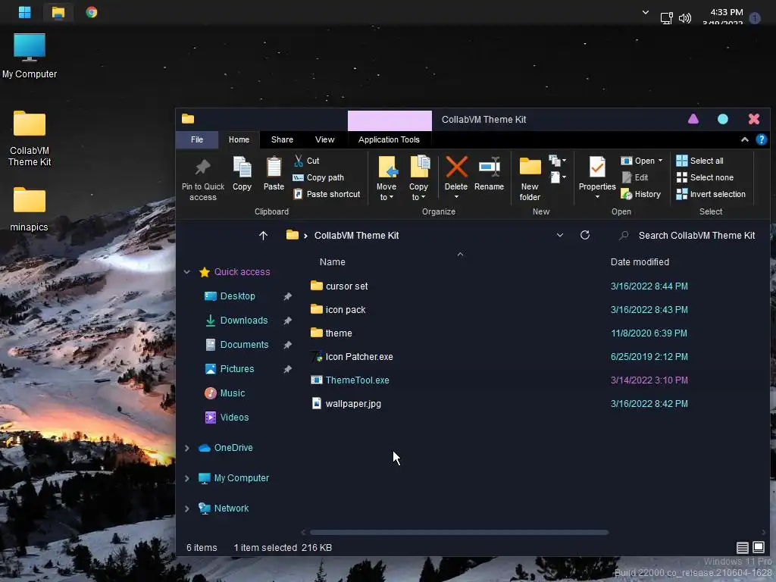The height and width of the screenshot is (582, 776).
Task: Open file History
Action: tap(641, 194)
